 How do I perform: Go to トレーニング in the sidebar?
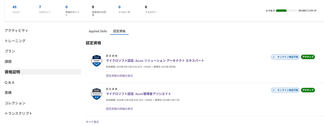(15, 41)
